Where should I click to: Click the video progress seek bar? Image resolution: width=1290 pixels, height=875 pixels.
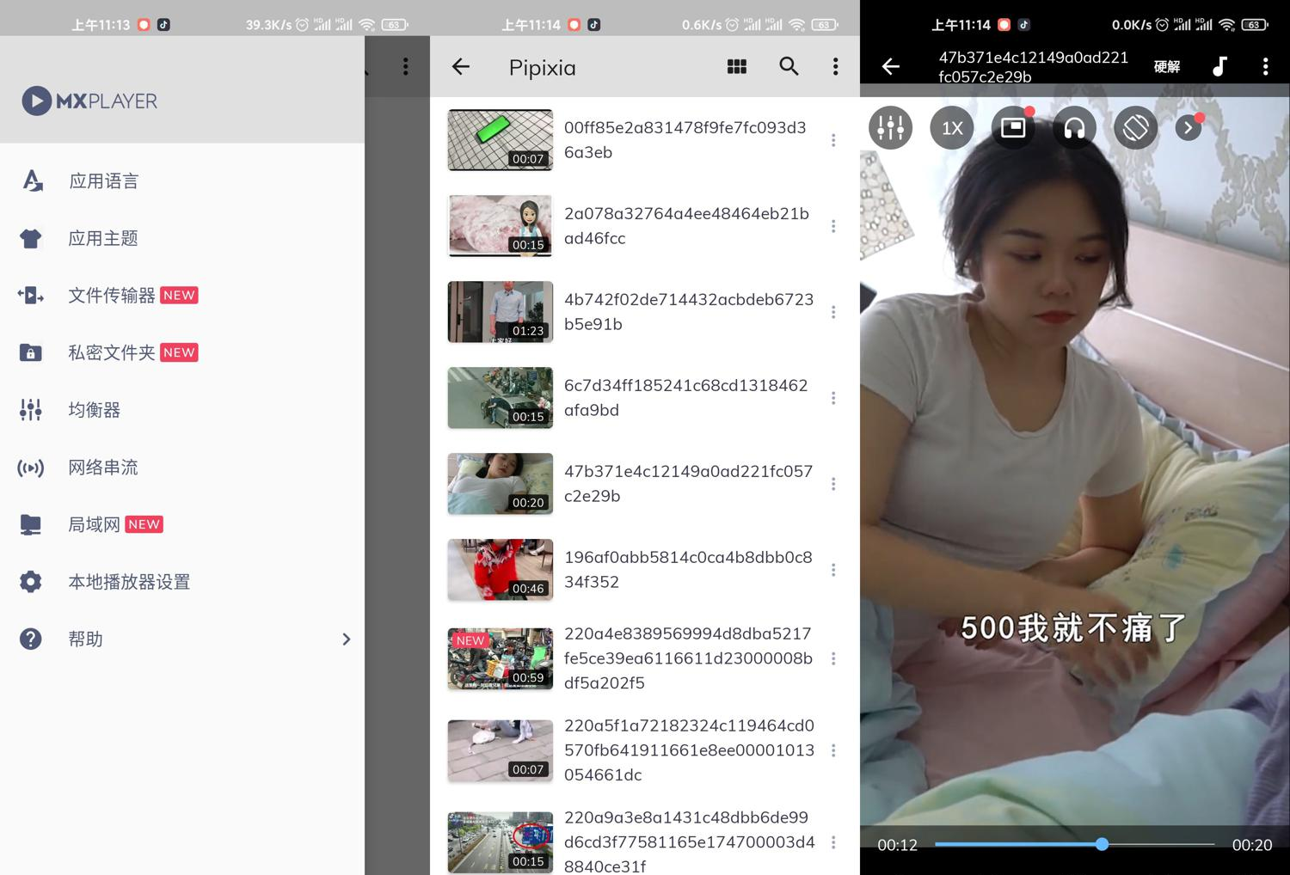pos(1073,844)
